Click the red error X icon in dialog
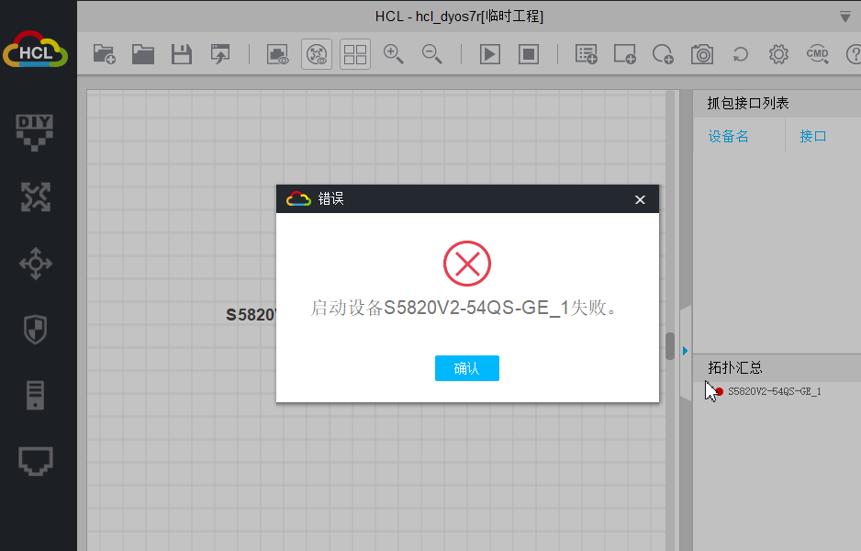This screenshot has height=551, width=861. coord(467,264)
